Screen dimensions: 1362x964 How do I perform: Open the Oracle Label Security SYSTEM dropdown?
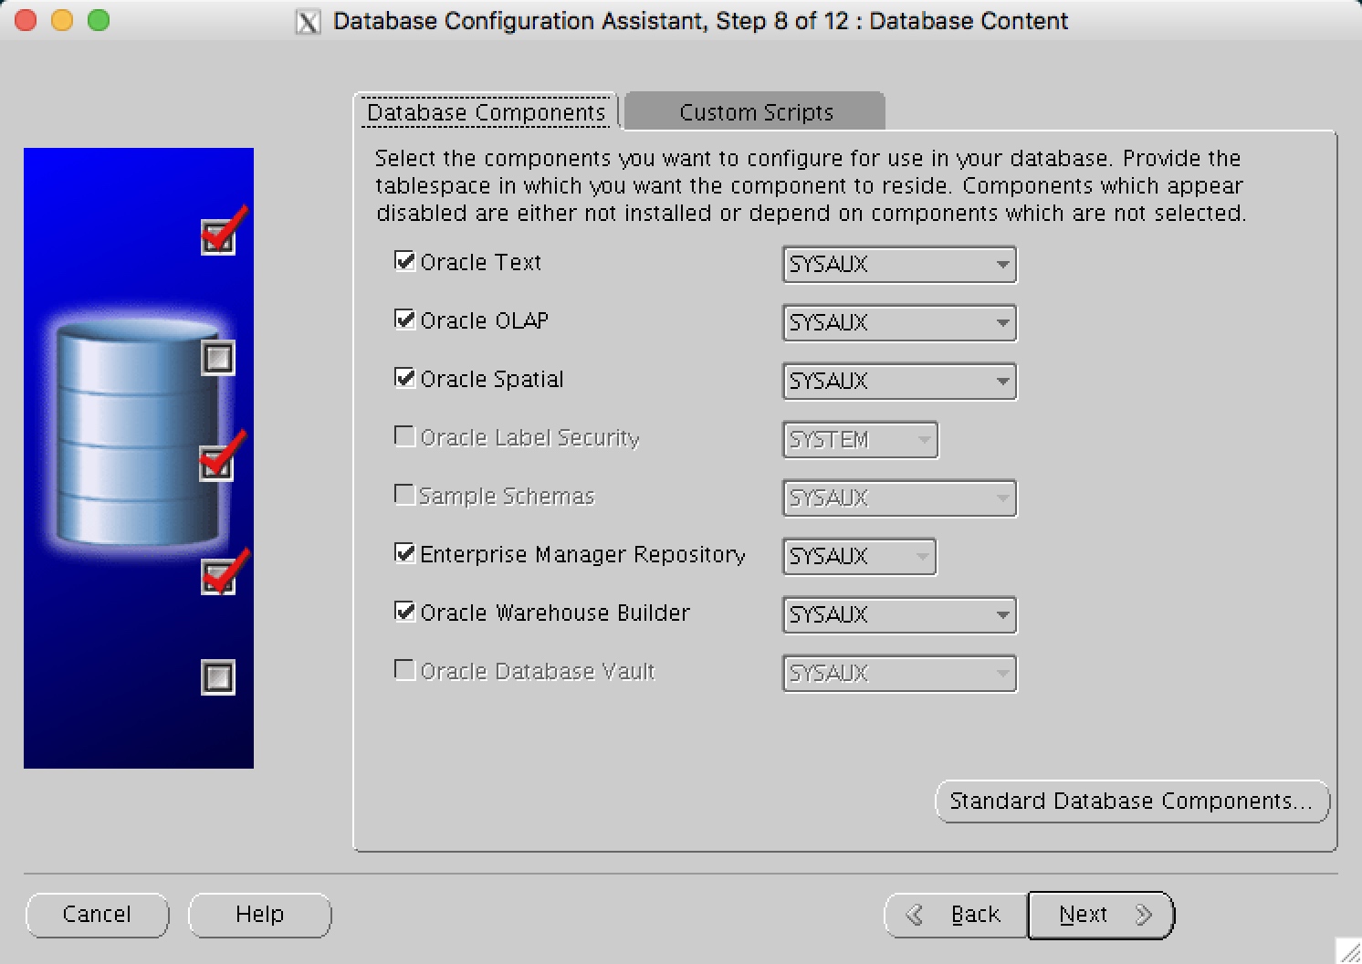[860, 439]
